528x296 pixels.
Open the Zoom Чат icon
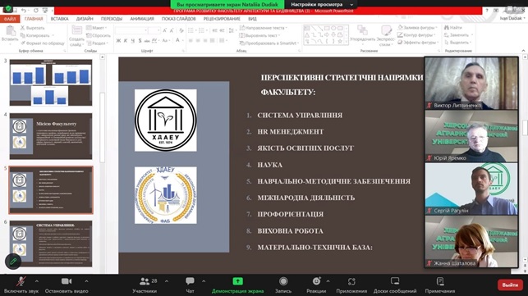[190, 281]
